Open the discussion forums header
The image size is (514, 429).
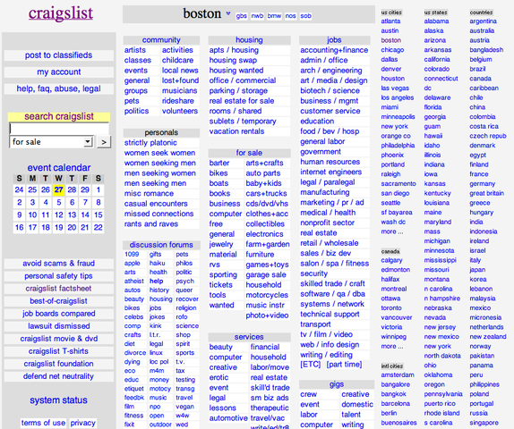(x=161, y=245)
